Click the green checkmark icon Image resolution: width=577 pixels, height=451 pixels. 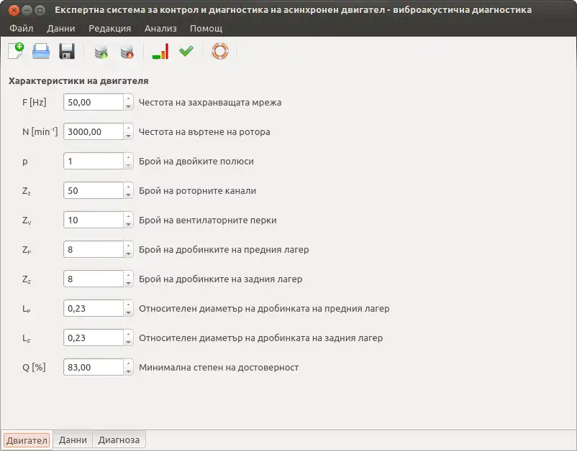click(186, 51)
